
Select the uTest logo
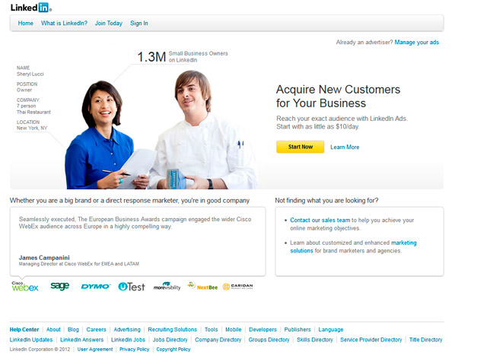132,287
